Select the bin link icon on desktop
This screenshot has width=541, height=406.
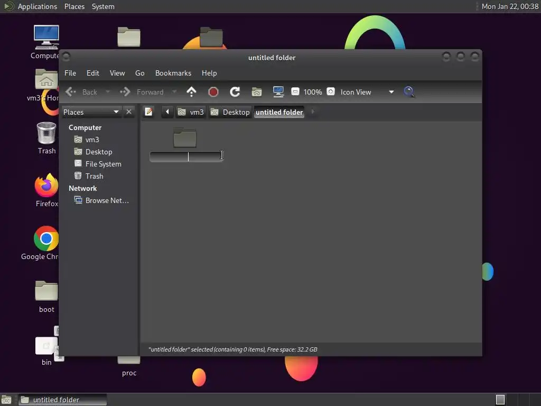coord(46,345)
